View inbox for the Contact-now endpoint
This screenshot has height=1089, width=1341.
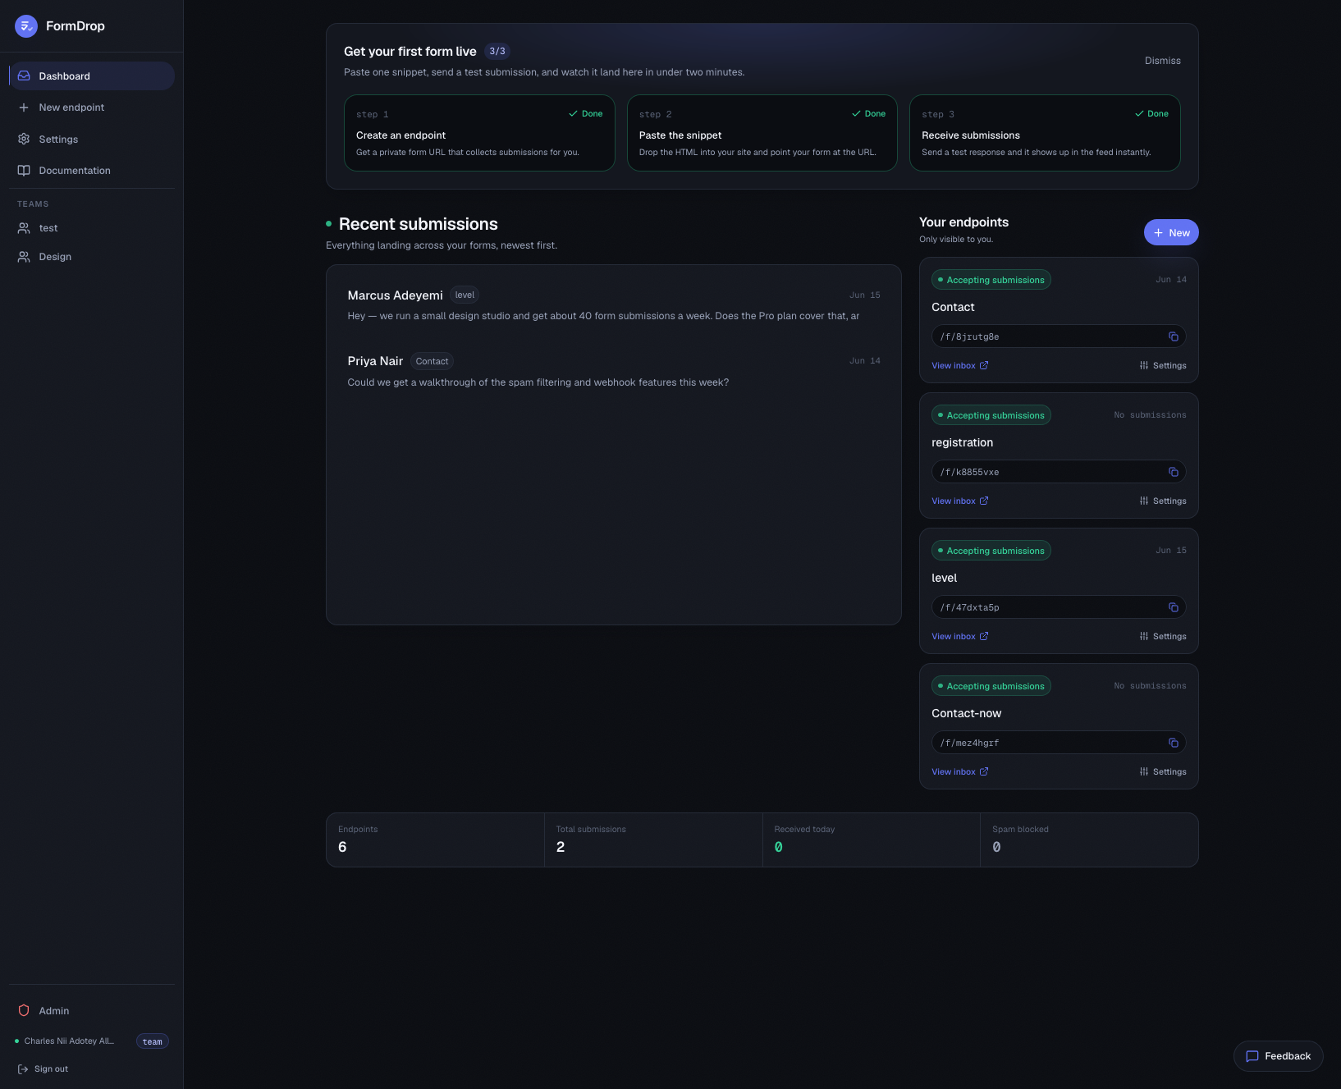[x=960, y=772]
